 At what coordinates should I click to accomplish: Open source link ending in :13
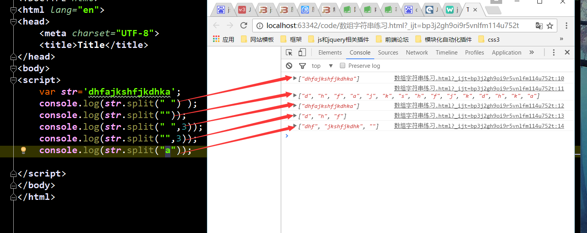coord(479,116)
